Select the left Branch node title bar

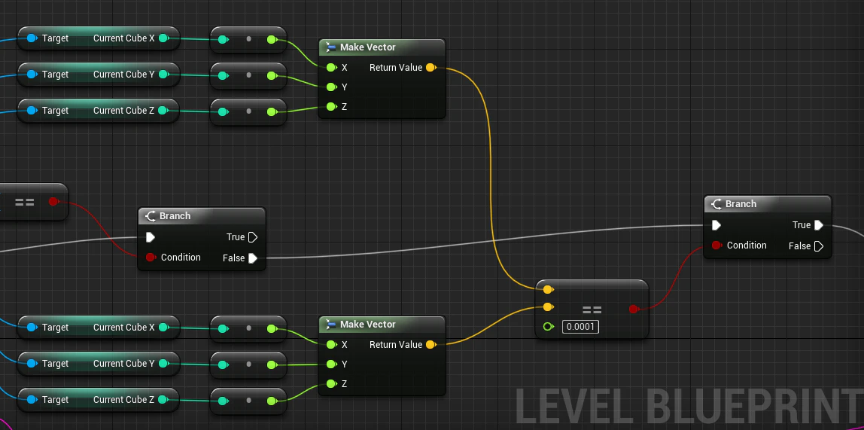click(202, 216)
